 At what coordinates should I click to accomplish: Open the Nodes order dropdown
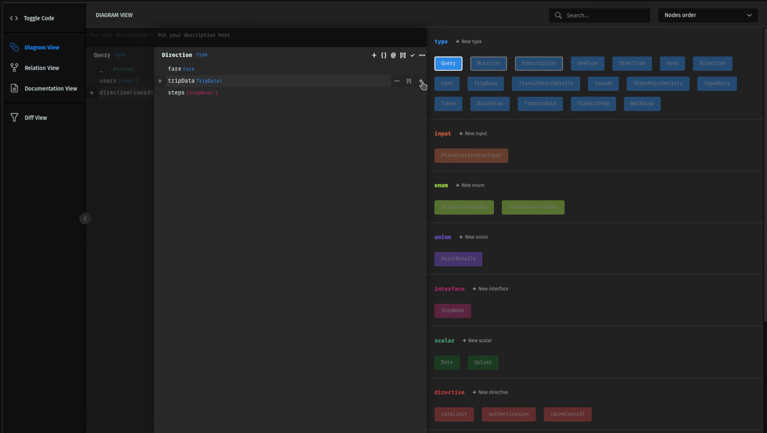click(708, 15)
